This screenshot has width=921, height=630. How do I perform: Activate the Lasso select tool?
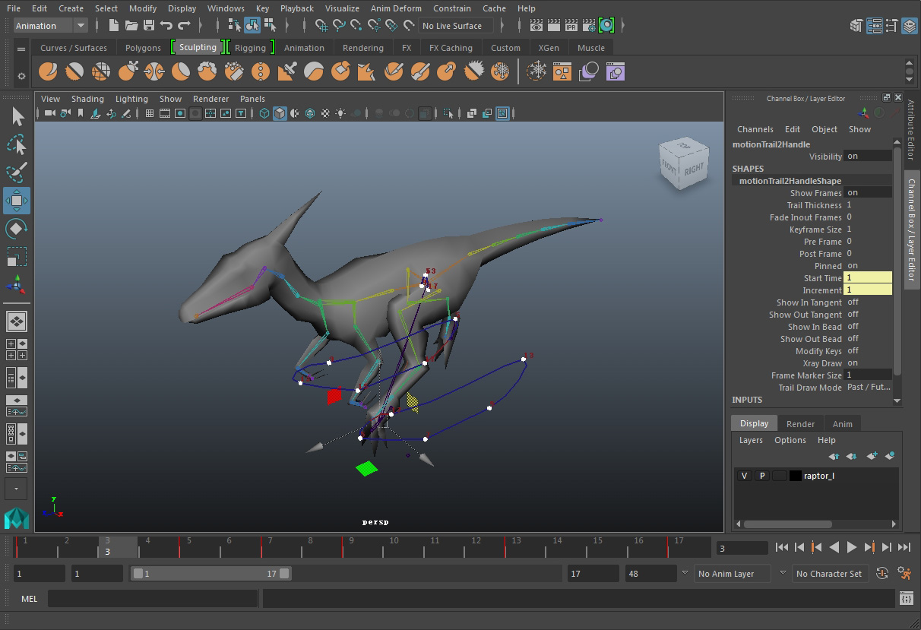pos(17,144)
